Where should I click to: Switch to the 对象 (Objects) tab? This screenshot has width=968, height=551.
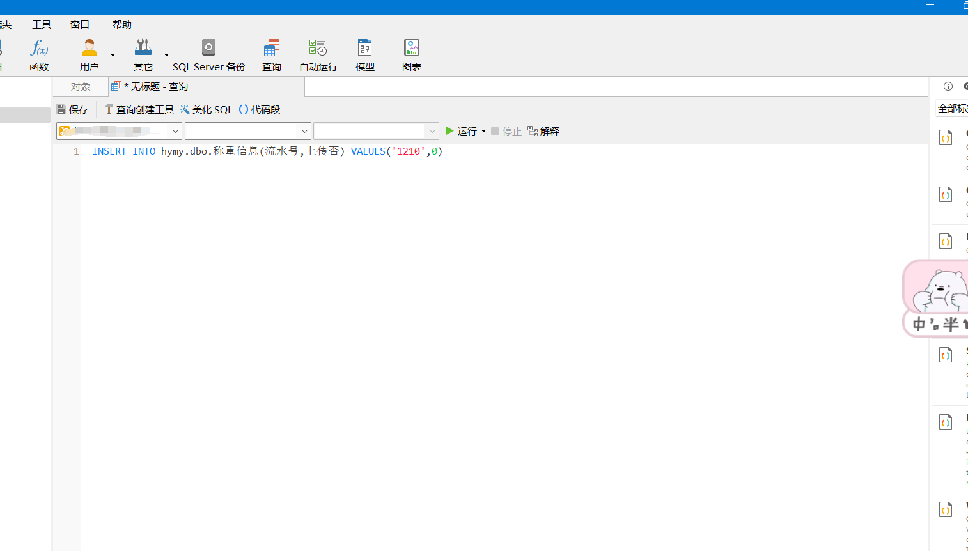click(79, 86)
